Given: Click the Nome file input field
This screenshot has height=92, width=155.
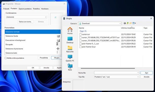Looking at the screenshot, I should [117, 73].
